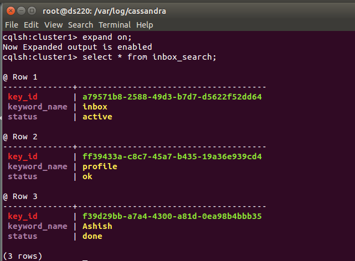Open the Terminal menu
This screenshot has height=261, width=355.
click(115, 25)
